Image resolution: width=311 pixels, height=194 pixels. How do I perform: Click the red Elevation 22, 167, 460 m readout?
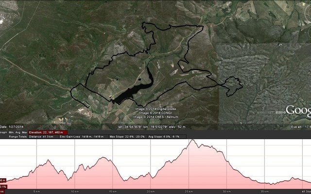[x=48, y=132]
